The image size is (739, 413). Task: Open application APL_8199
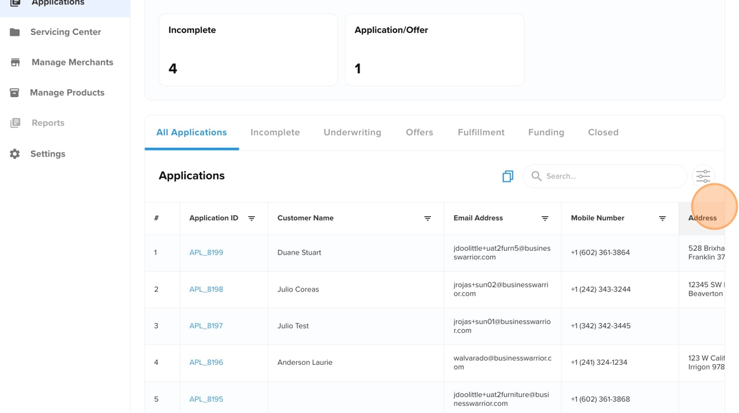(207, 253)
